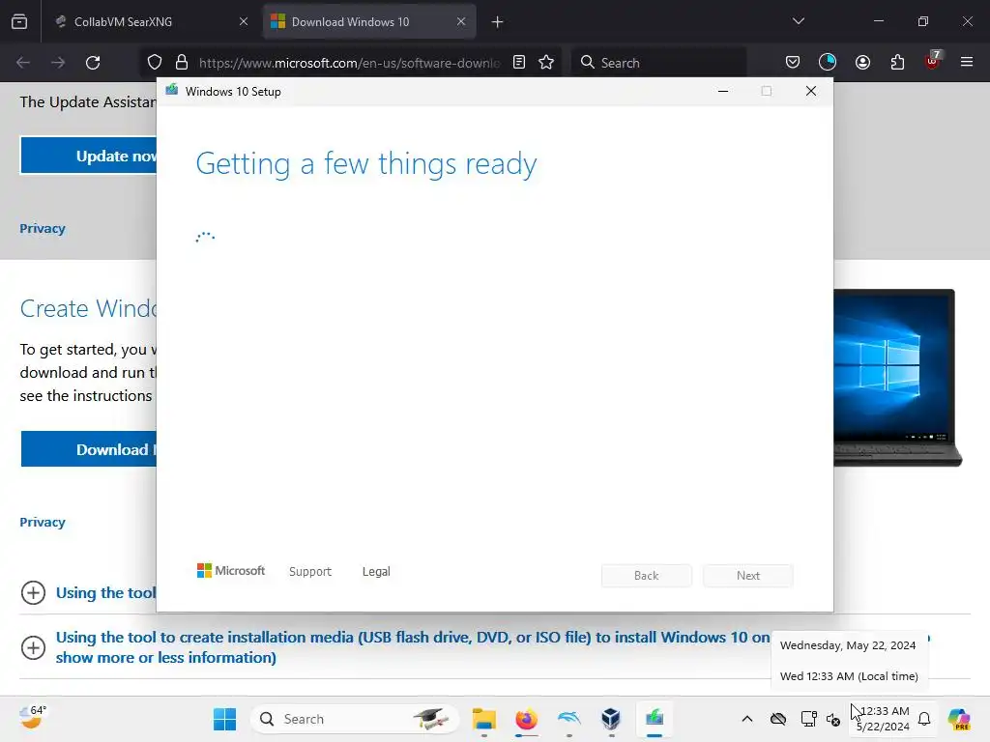
Task: Expand the list all tabs dropdown
Action: 798,21
